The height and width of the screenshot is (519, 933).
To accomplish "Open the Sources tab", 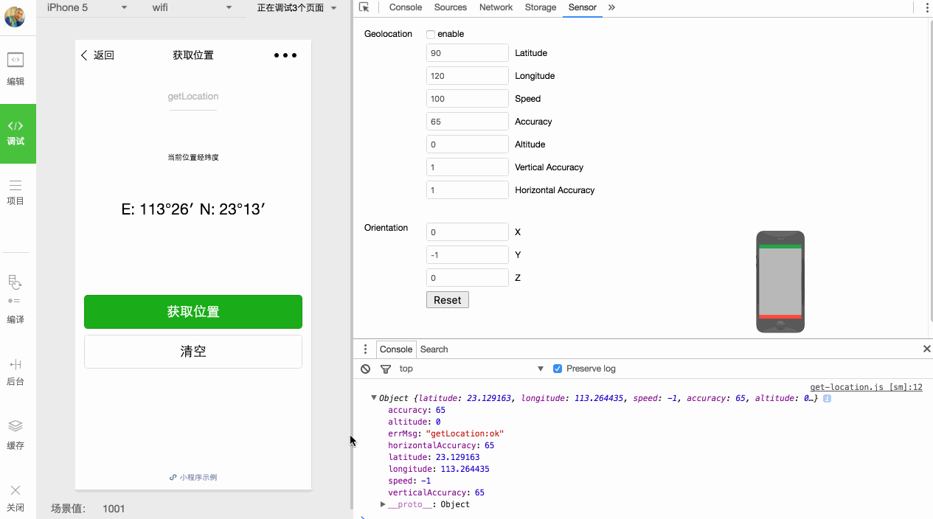I will [450, 7].
